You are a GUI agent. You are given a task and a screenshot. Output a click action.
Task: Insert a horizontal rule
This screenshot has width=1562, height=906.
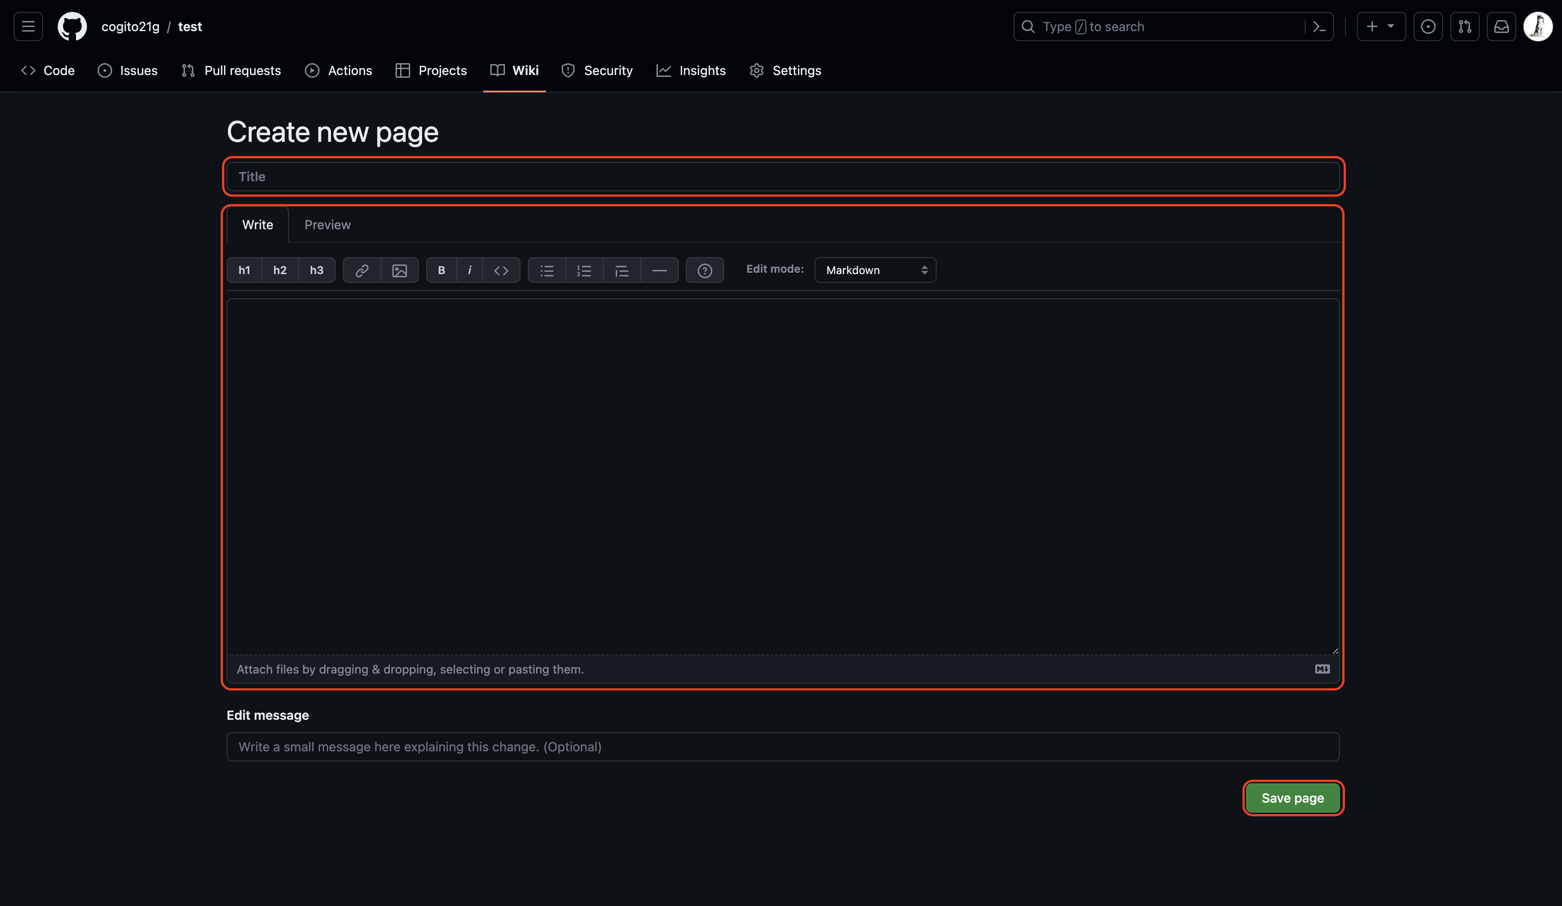[660, 270]
